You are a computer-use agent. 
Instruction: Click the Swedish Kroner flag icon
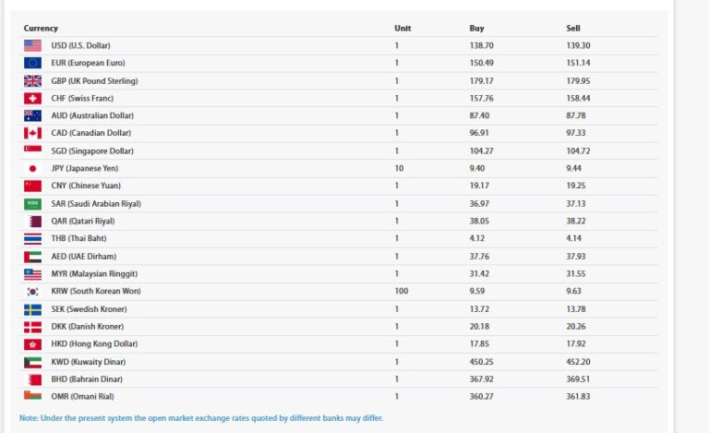click(x=32, y=308)
